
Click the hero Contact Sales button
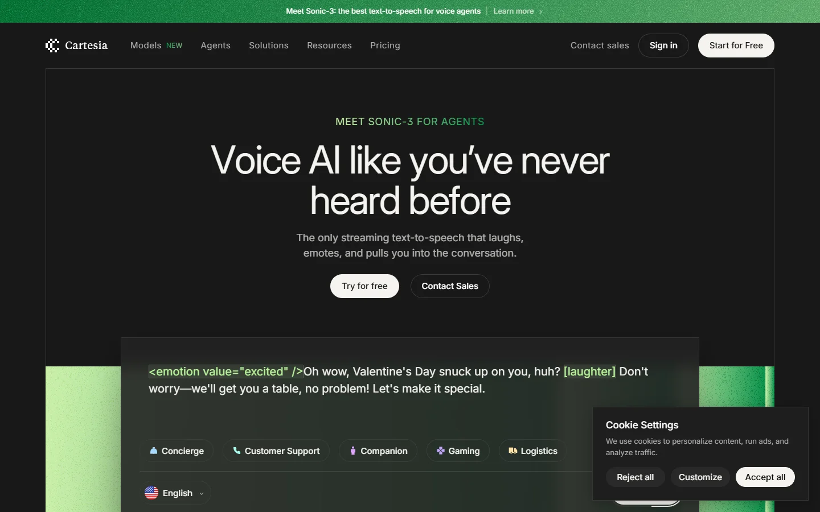click(x=450, y=286)
